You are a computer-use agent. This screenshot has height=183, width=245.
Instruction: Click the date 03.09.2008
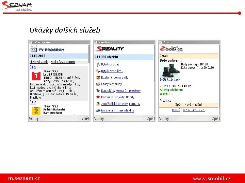point(37,56)
